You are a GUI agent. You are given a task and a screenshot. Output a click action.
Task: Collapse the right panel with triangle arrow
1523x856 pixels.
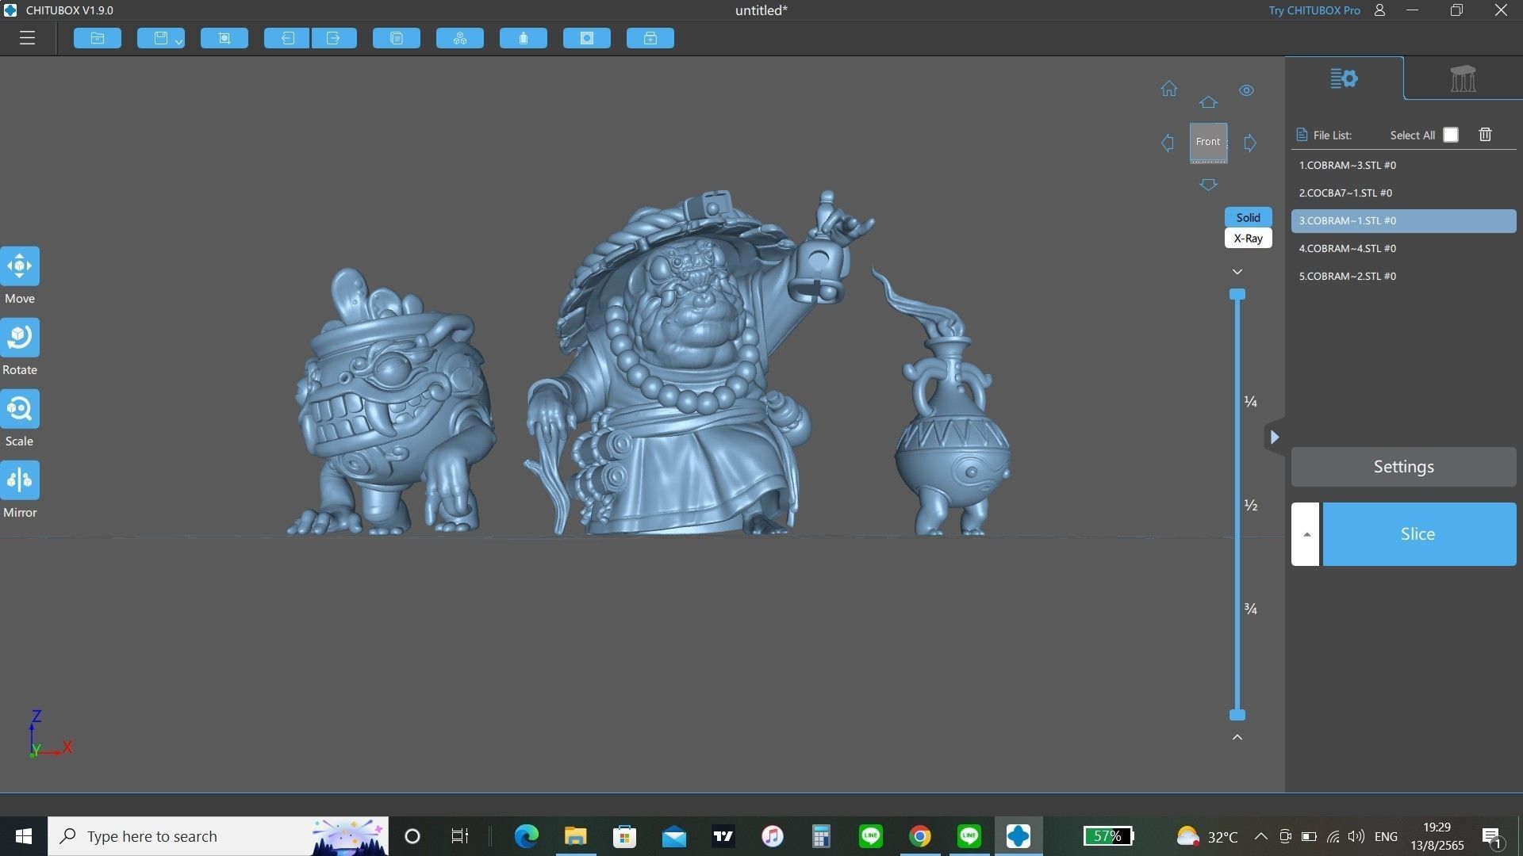1274,437
